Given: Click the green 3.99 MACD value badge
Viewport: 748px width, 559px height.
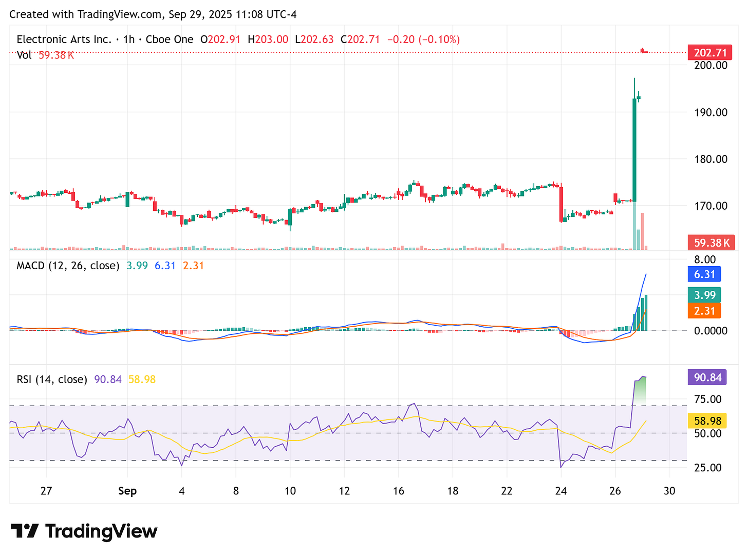Looking at the screenshot, I should (x=704, y=295).
